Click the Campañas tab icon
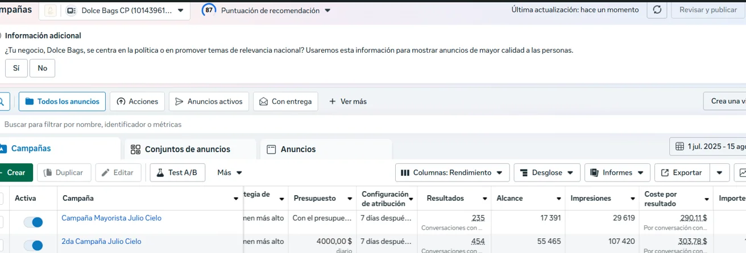 2,149
